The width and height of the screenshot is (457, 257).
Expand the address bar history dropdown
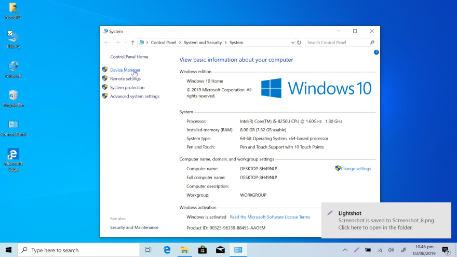tap(292, 43)
